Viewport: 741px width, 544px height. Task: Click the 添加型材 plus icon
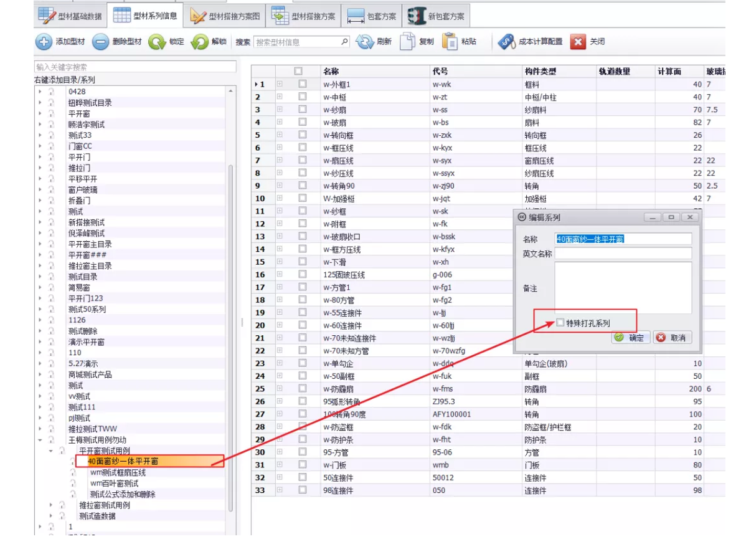point(44,42)
